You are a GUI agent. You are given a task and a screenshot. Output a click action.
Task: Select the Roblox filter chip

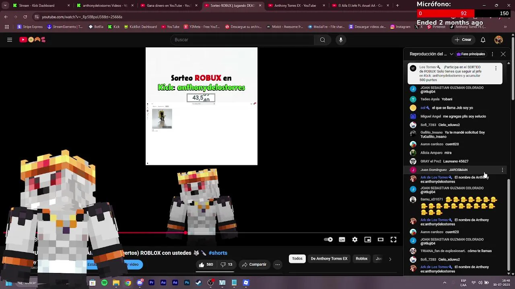[x=362, y=258]
